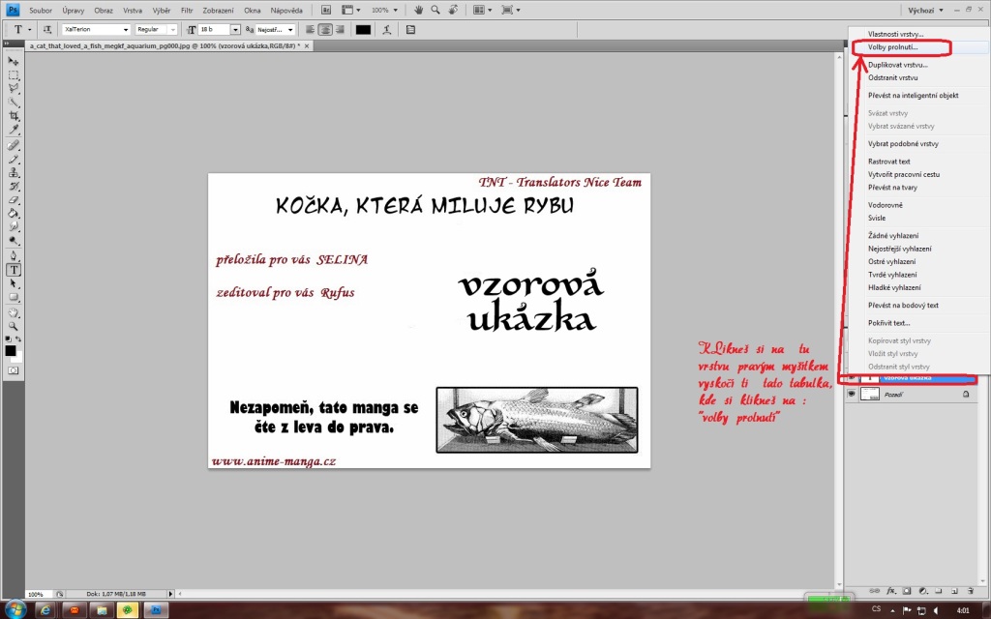
Task: Expand the font size dropdown
Action: pyautogui.click(x=235, y=29)
